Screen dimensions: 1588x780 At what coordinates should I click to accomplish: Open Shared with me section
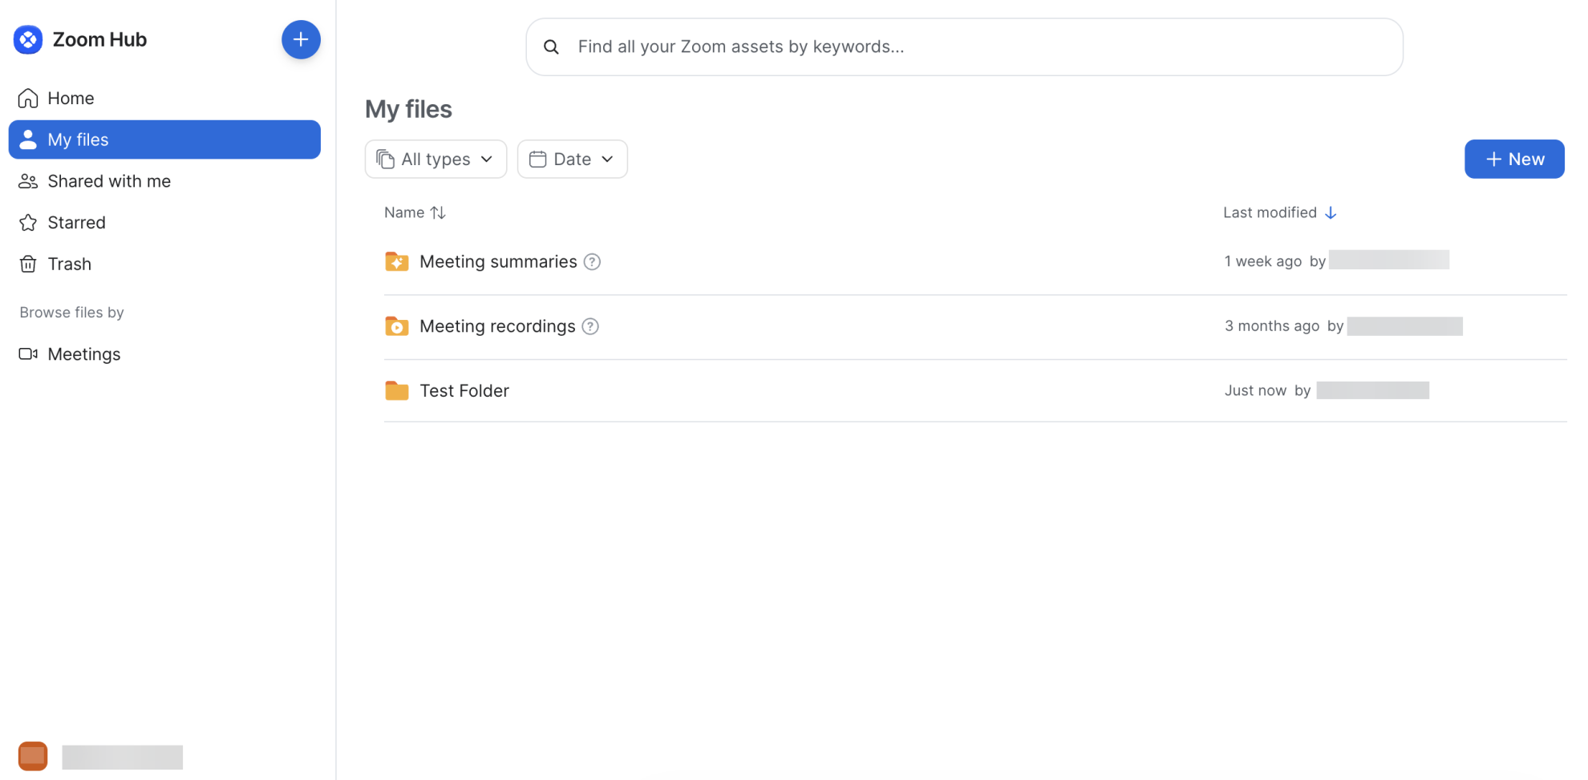tap(109, 181)
